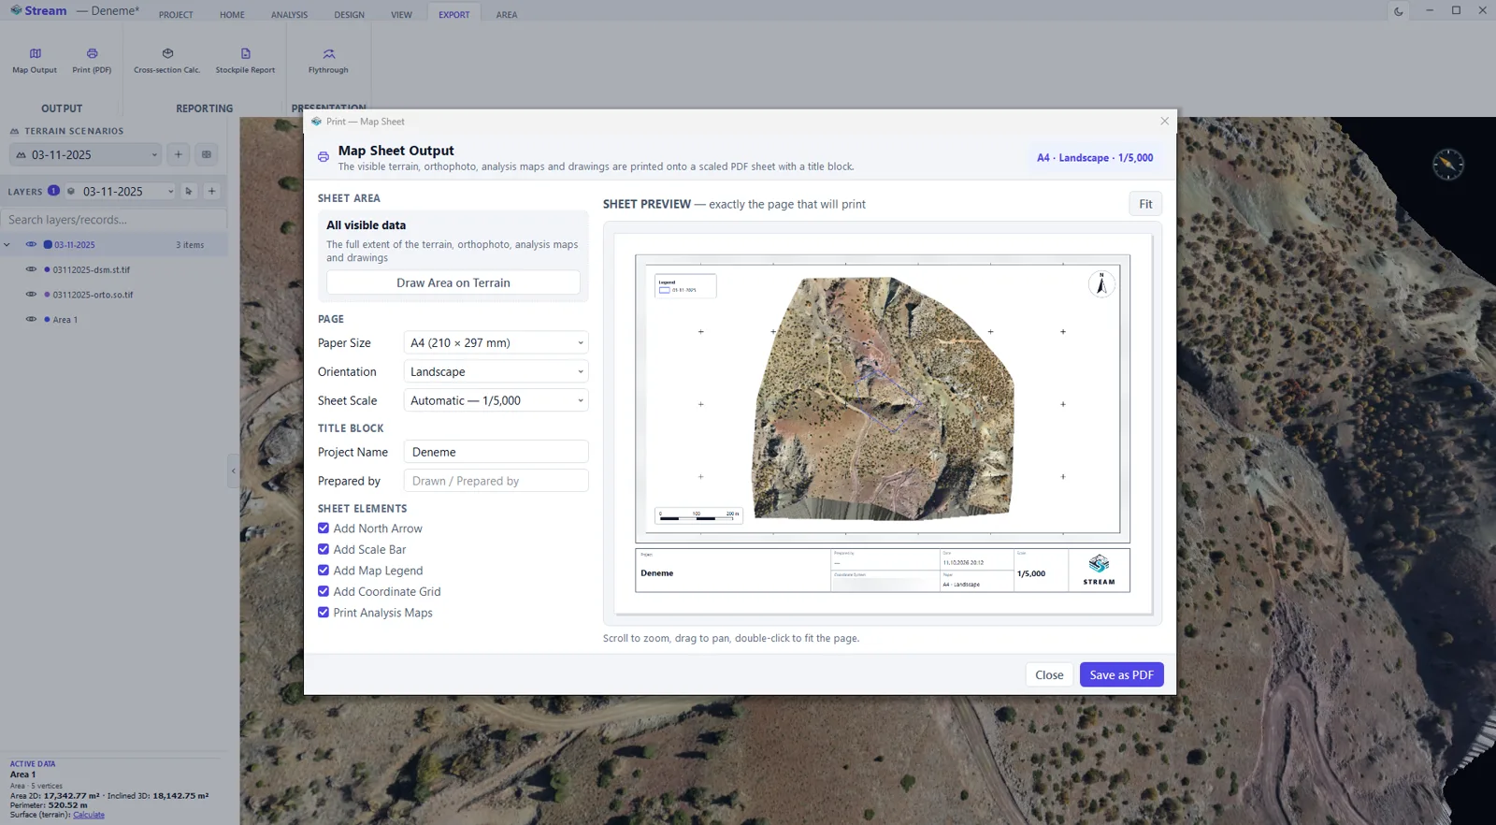Open the Stockpile Report tool
1496x825 pixels.
[x=245, y=61]
